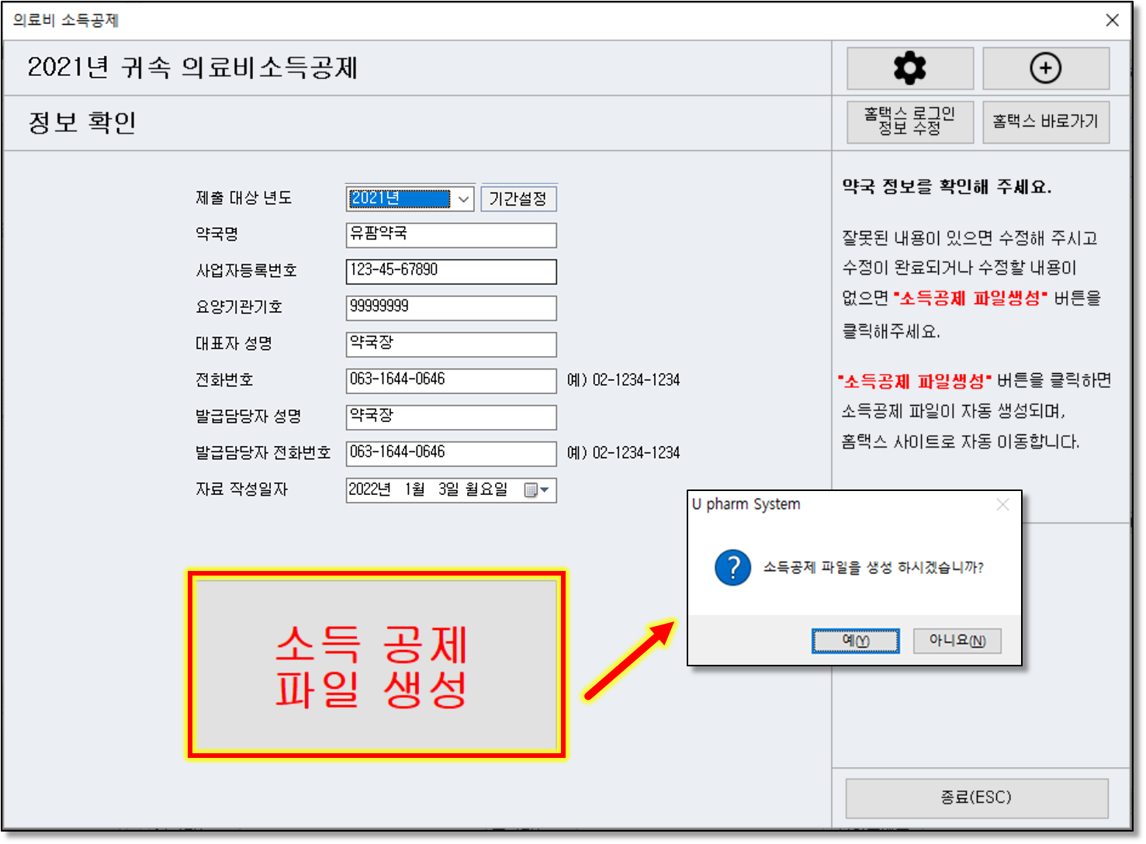
Task: Expand the 제출 대상 년도 dropdown
Action: coord(463,199)
